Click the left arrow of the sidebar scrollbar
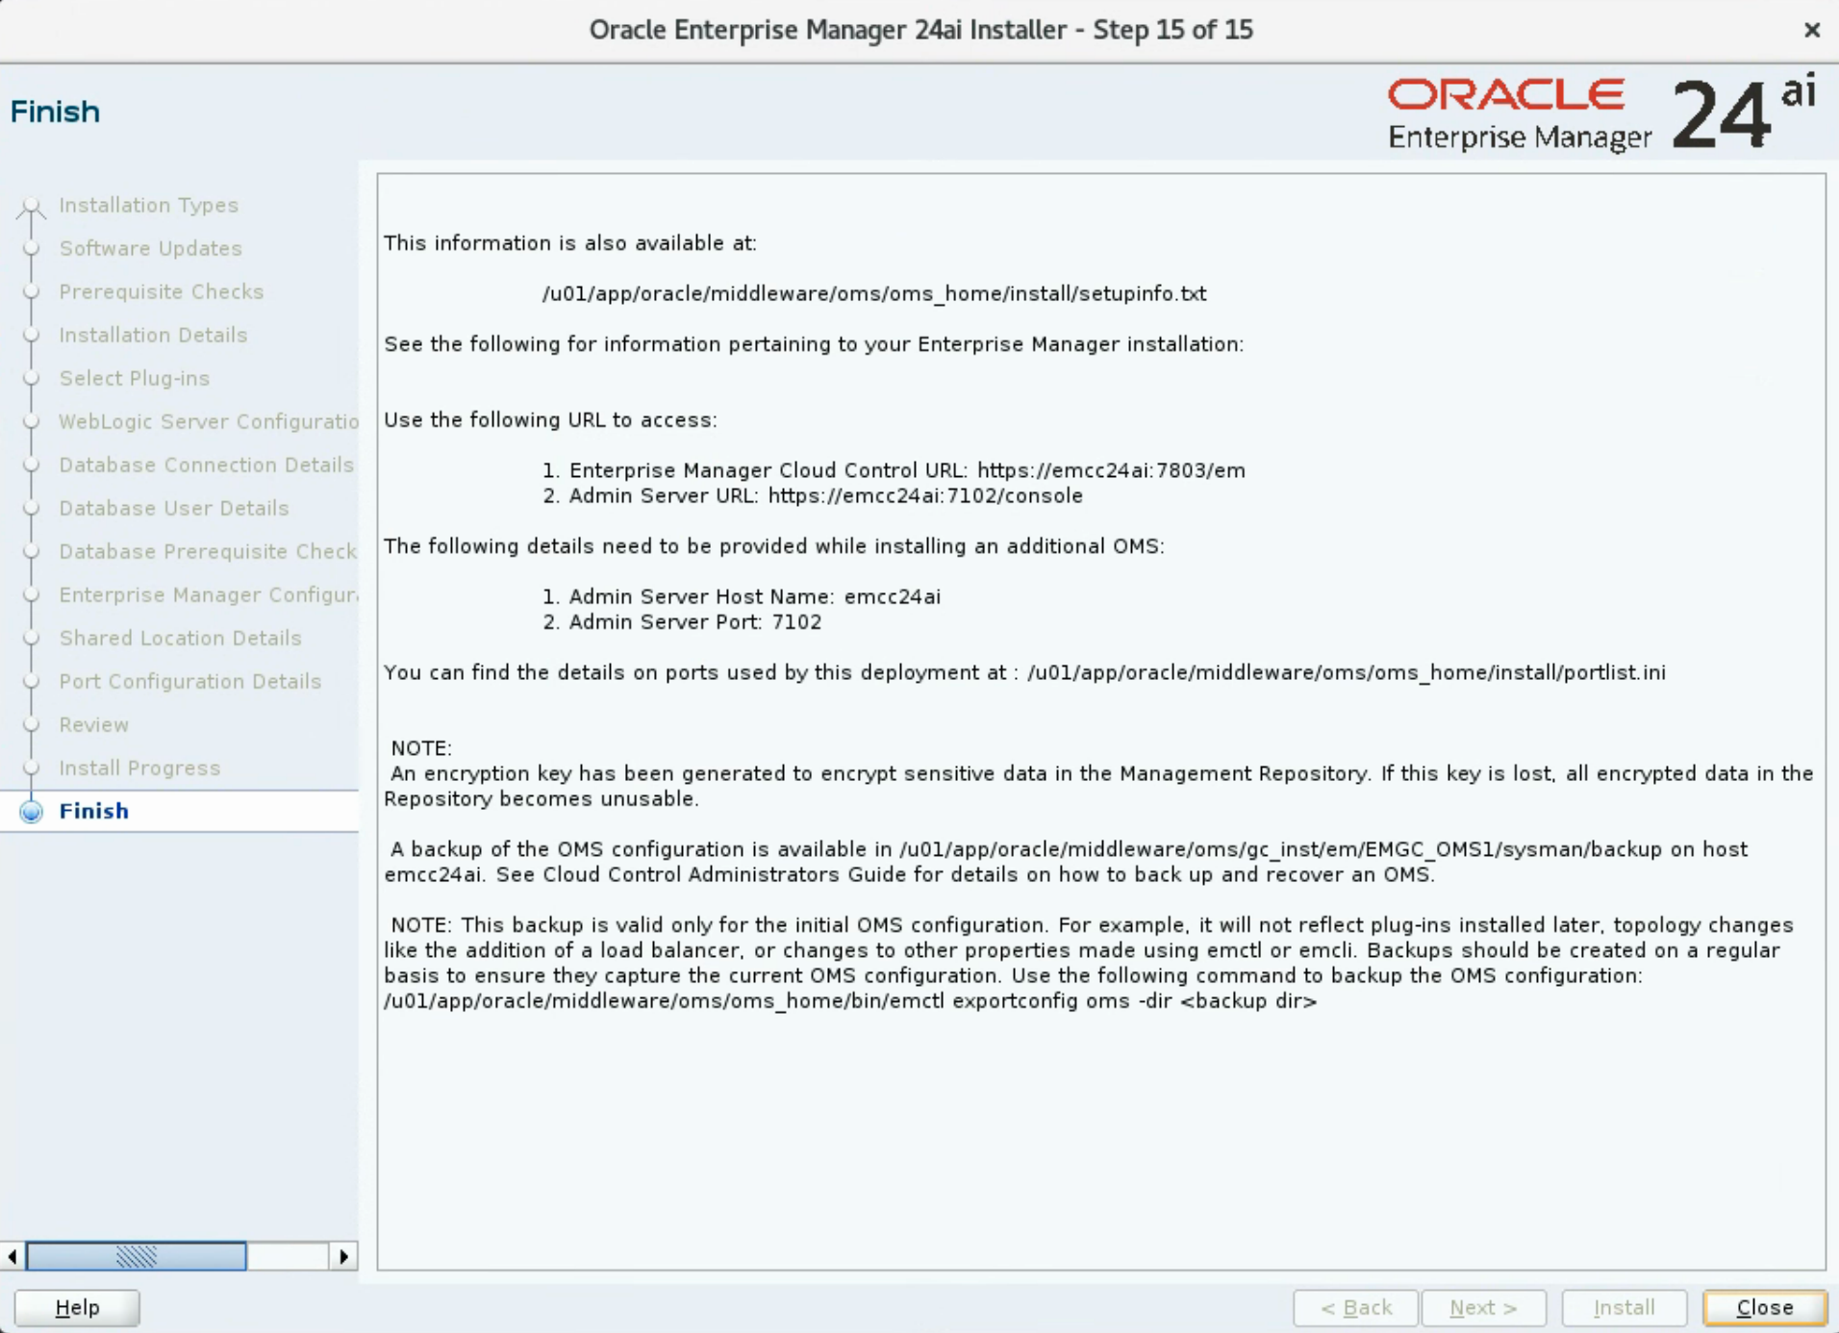Image resolution: width=1839 pixels, height=1333 pixels. 12,1256
